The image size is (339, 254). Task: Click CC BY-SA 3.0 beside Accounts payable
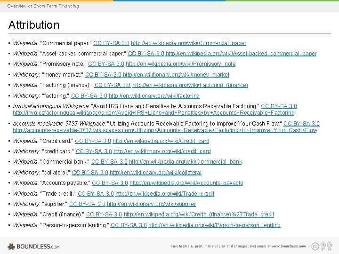coord(110,183)
